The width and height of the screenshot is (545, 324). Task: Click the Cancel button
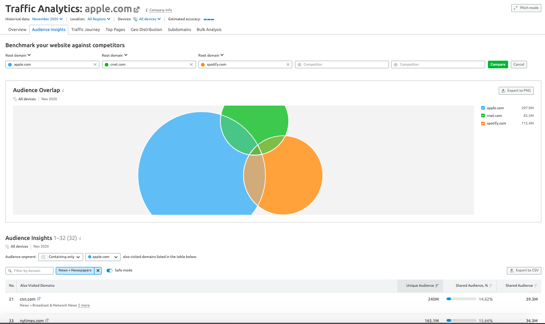(519, 65)
